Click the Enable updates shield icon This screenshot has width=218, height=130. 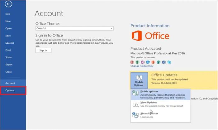click(x=135, y=93)
